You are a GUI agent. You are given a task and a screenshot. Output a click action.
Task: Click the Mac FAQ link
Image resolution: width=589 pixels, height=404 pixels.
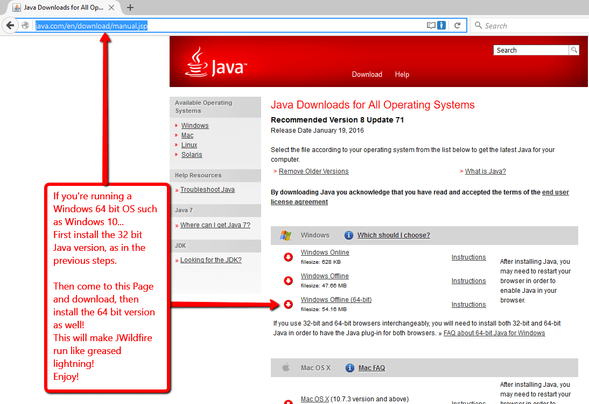coord(371,368)
